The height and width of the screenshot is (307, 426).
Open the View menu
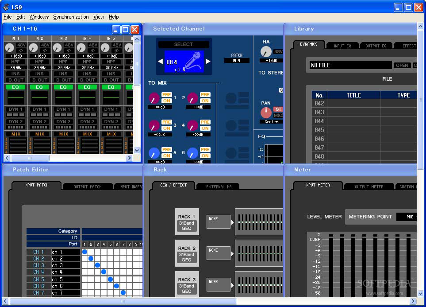click(99, 17)
